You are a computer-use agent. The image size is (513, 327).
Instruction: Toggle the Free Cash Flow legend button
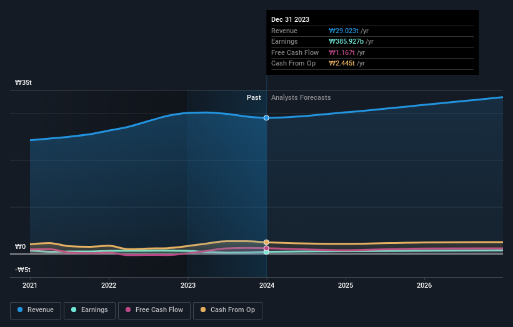click(x=154, y=310)
